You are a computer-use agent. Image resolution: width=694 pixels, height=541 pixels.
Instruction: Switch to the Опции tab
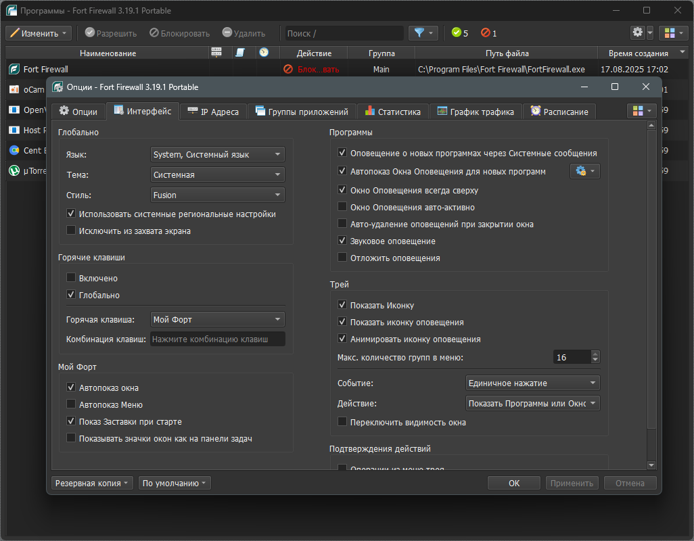(x=78, y=112)
